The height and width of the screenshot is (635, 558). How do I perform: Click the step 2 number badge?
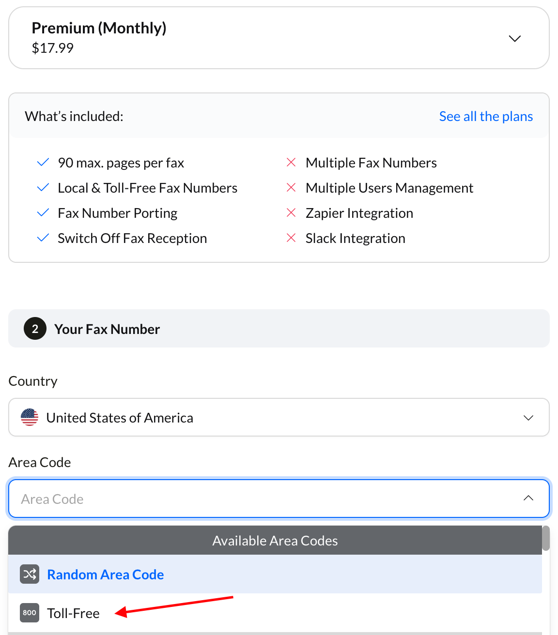pyautogui.click(x=35, y=329)
